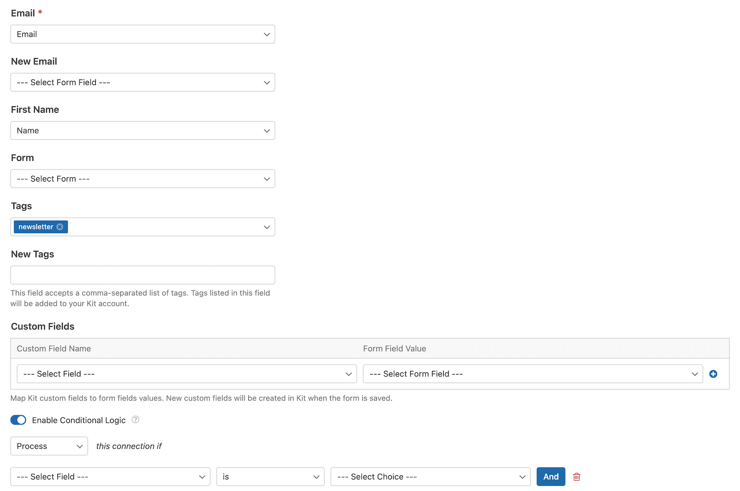Open the Email field dropdown
740x491 pixels.
tap(142, 34)
